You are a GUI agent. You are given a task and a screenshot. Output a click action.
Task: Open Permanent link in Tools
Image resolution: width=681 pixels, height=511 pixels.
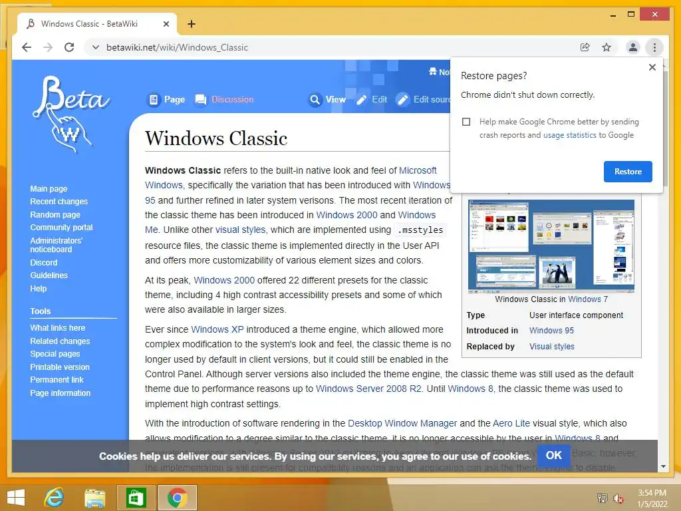point(57,379)
